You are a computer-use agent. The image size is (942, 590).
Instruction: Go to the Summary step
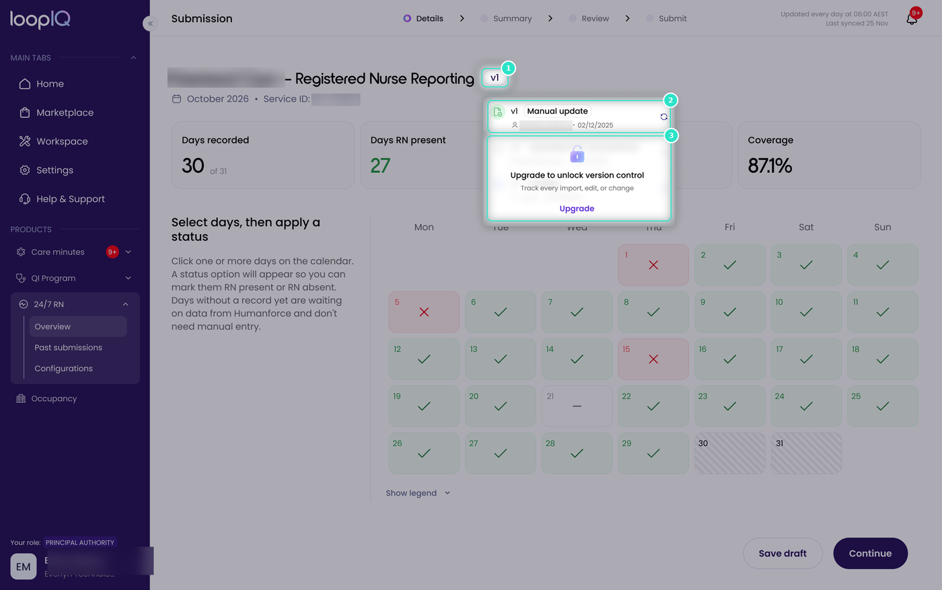tap(506, 19)
